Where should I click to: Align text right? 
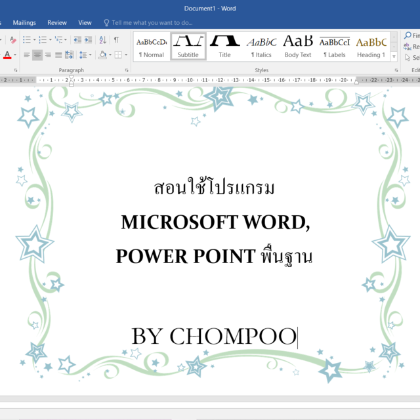(48, 55)
